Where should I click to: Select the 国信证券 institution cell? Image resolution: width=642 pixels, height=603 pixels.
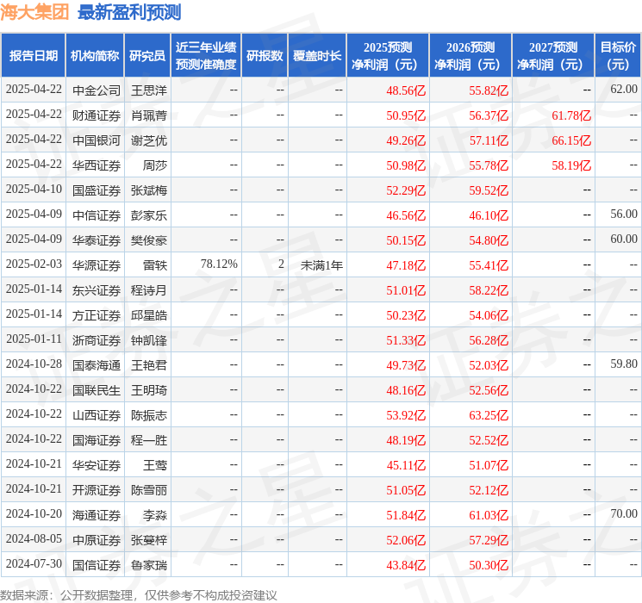(97, 565)
